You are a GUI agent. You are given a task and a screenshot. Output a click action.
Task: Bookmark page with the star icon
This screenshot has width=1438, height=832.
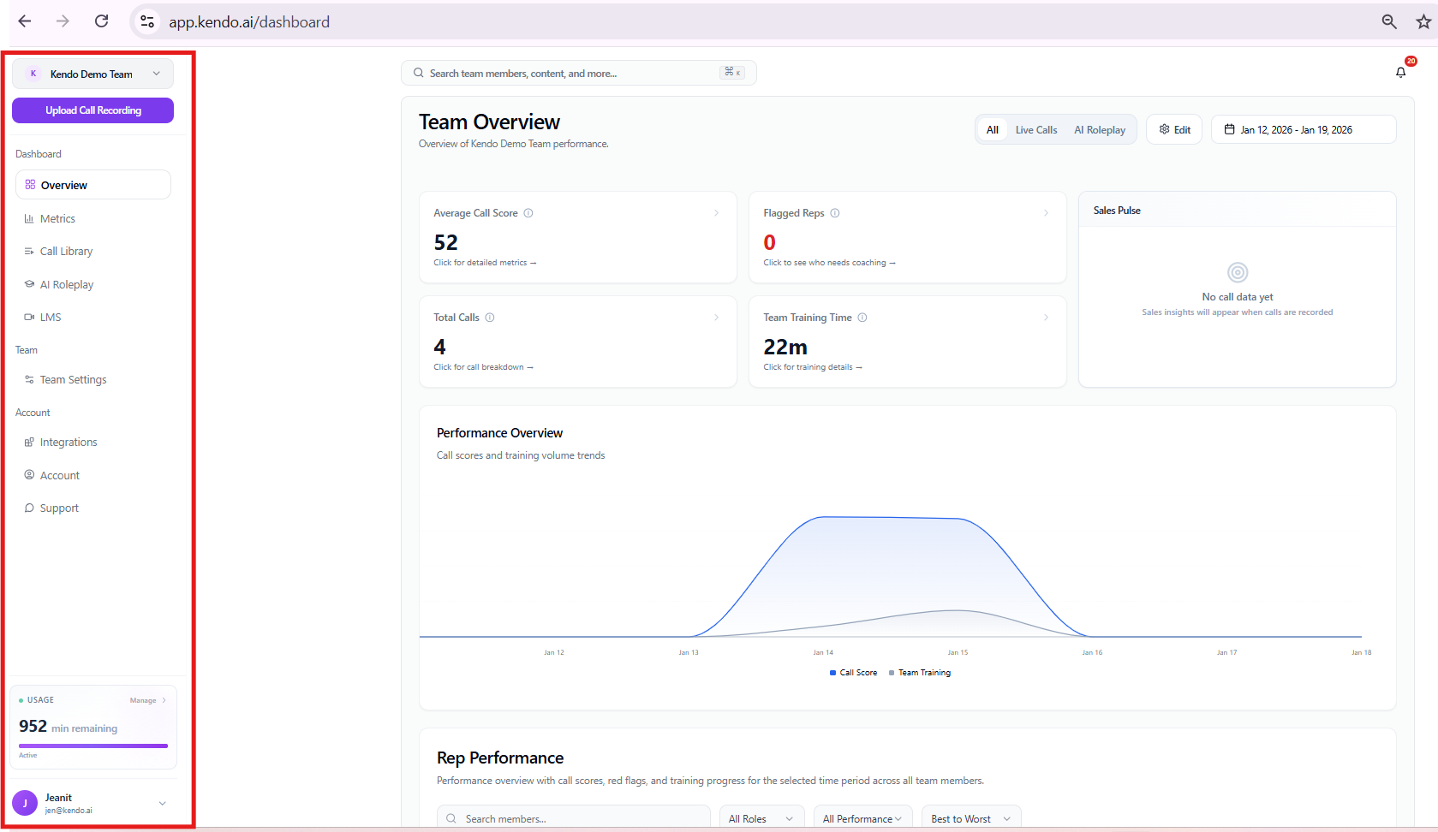tap(1423, 21)
